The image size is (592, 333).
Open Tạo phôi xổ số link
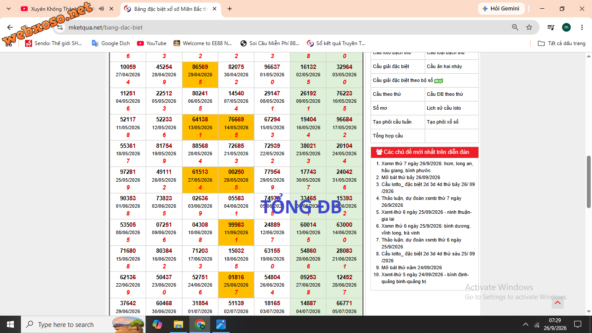pyautogui.click(x=442, y=122)
